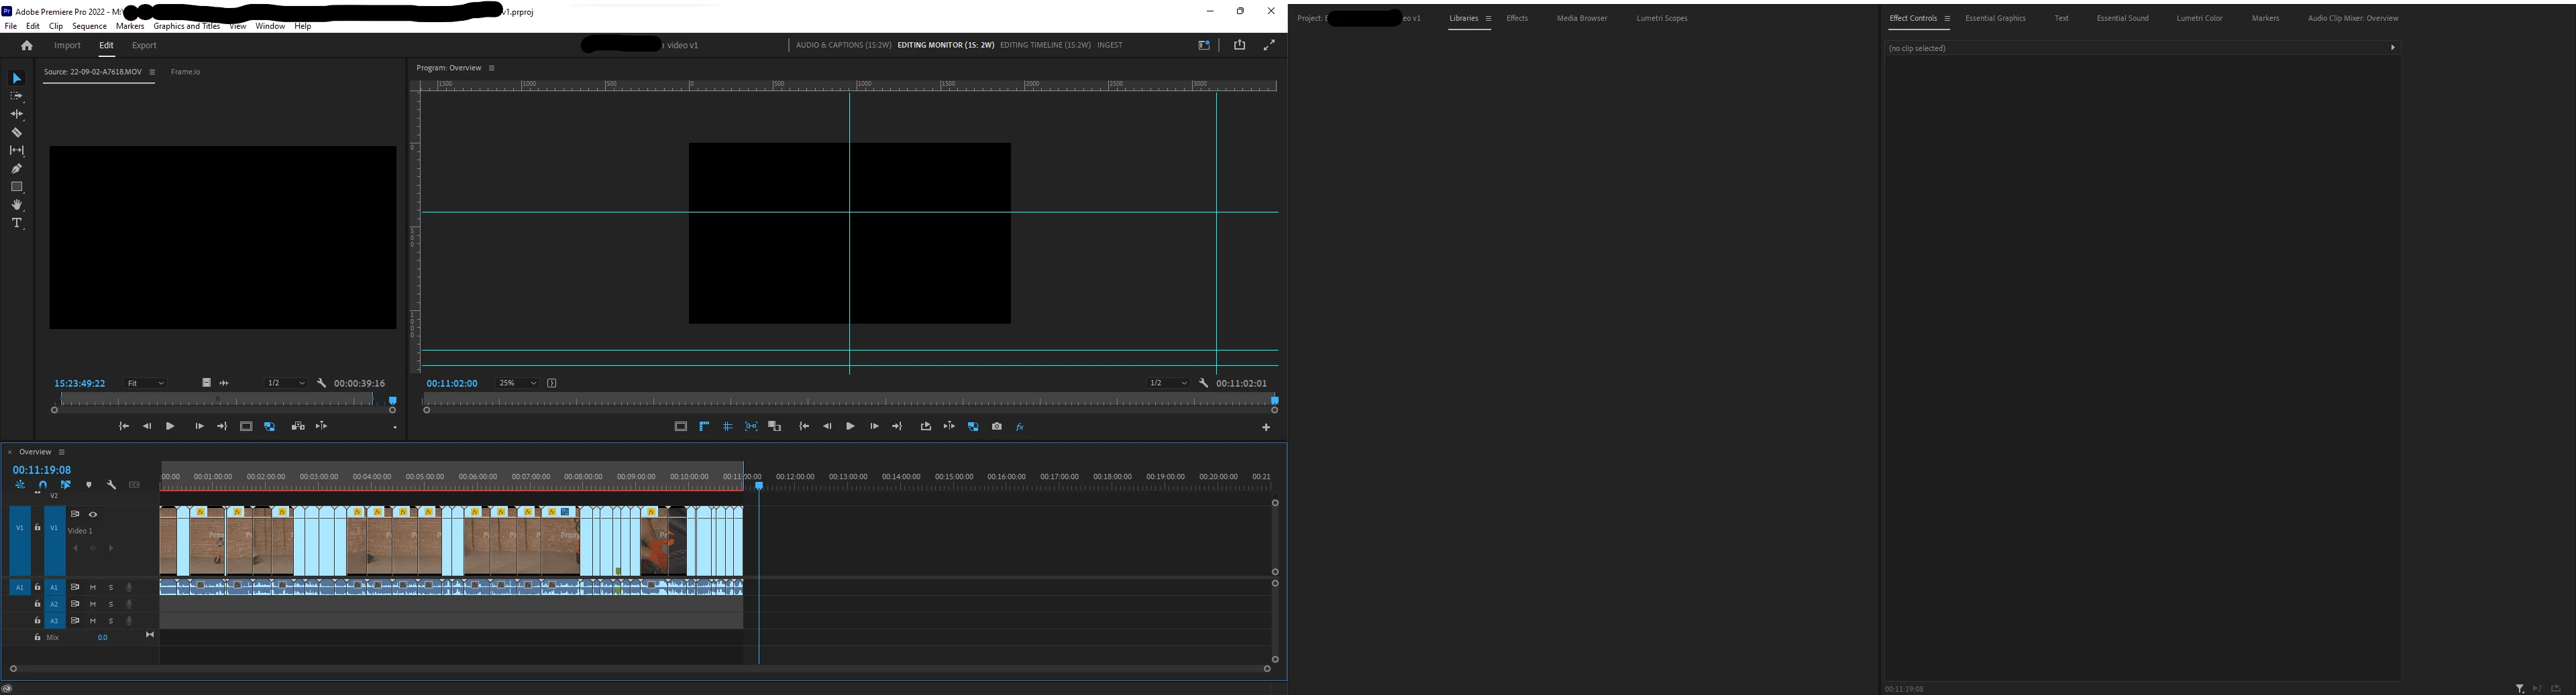Play sequence in Program monitor
This screenshot has height=695, width=2576.
(x=850, y=426)
